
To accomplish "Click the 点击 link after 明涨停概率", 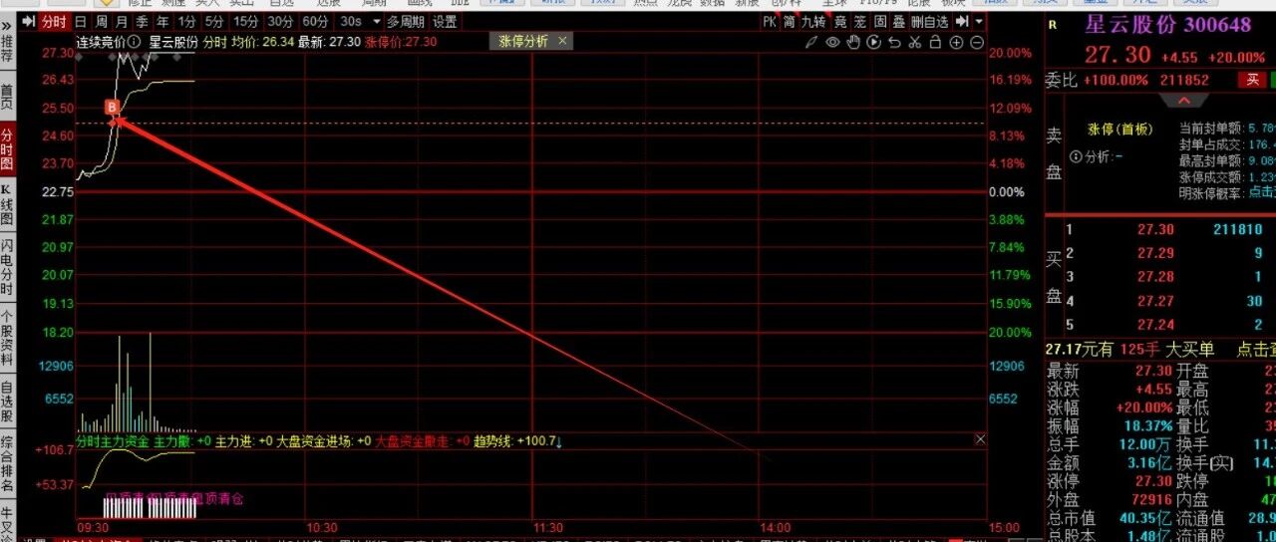I will click(x=1262, y=192).
